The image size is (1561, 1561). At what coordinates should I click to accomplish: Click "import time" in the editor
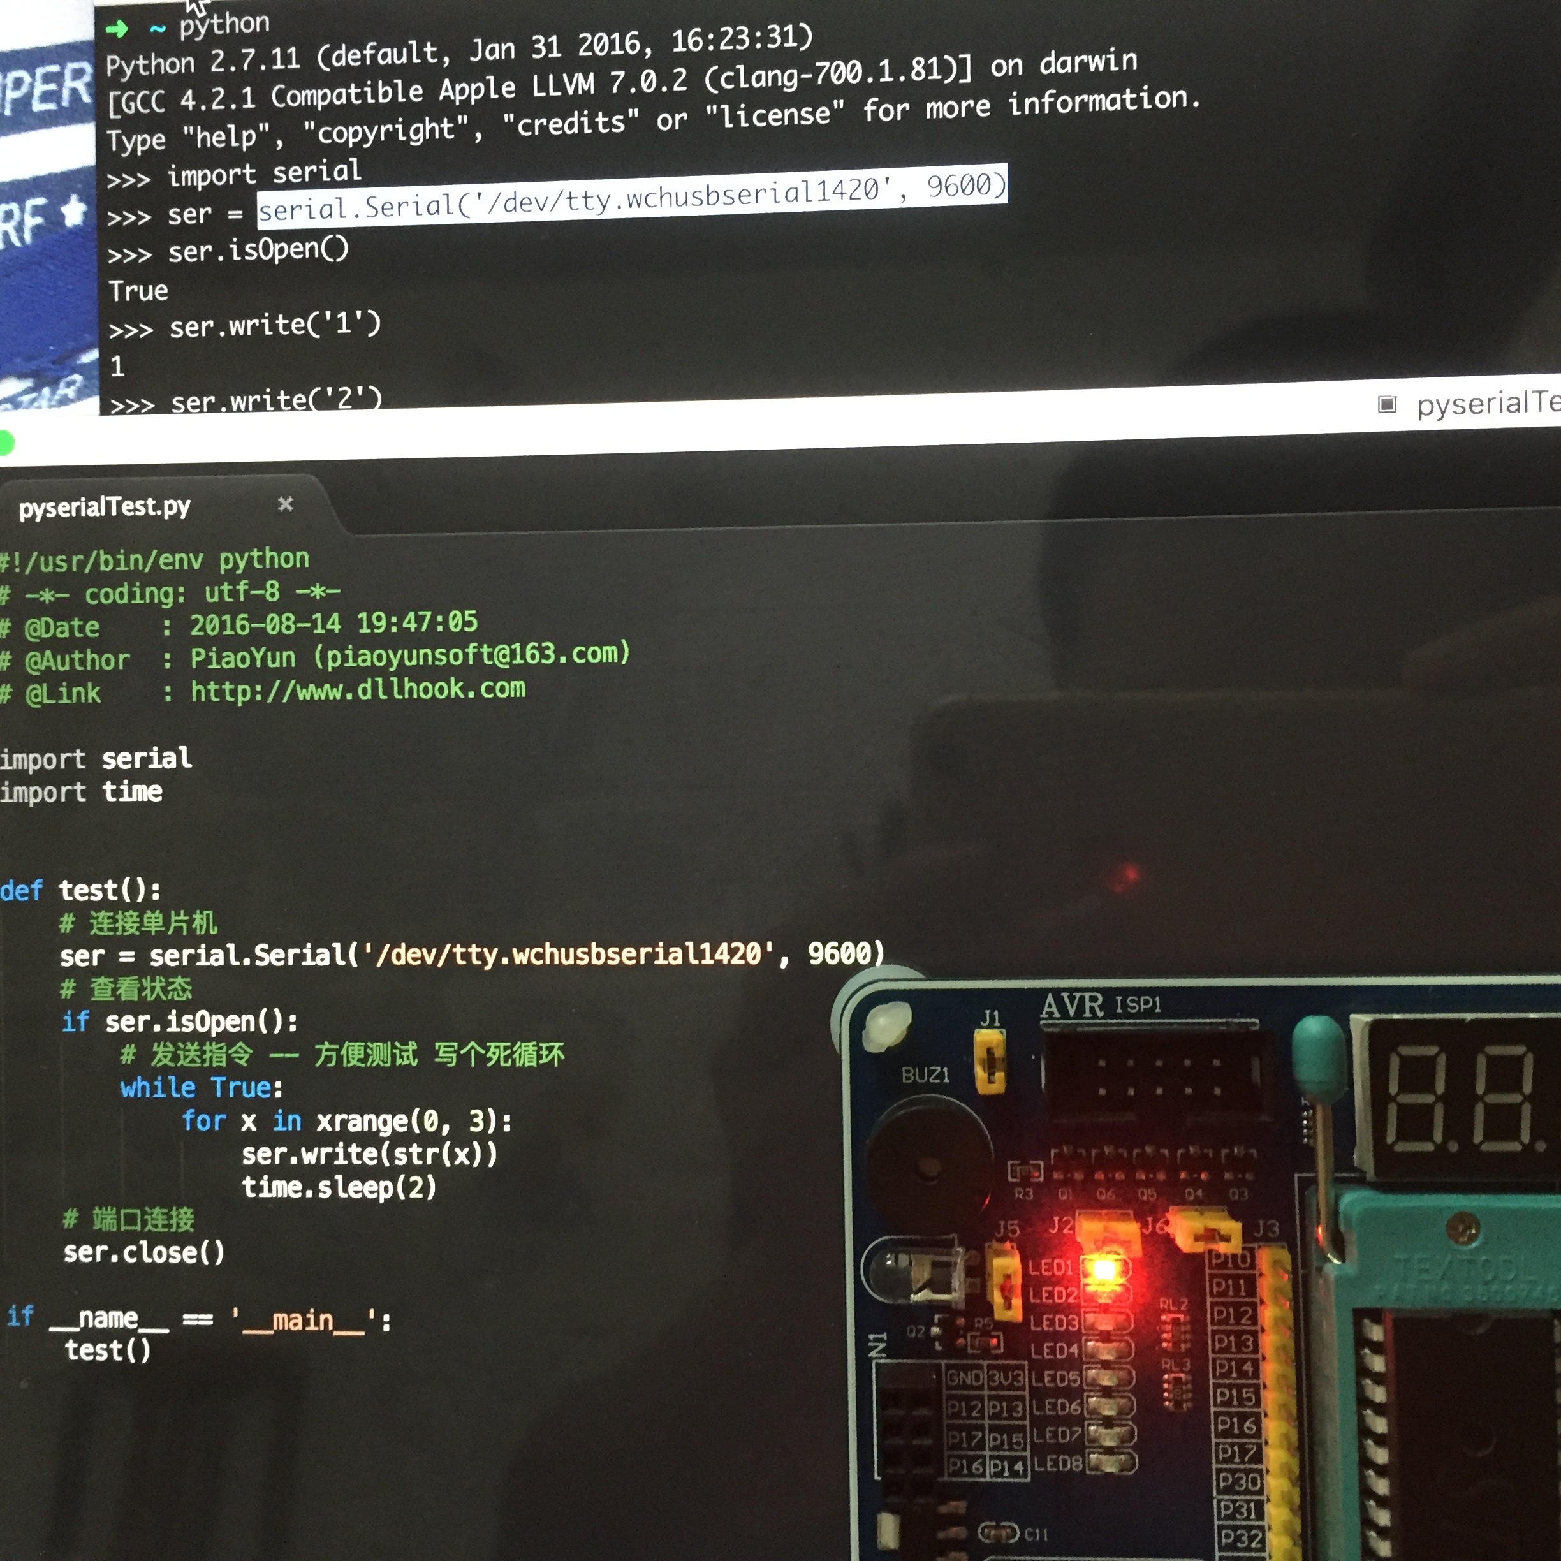pyautogui.click(x=81, y=793)
